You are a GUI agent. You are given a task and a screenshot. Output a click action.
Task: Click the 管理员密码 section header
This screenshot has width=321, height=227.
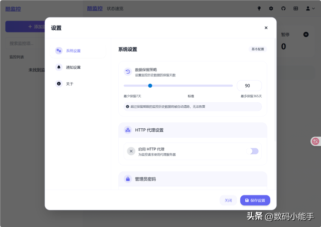pos(193,179)
